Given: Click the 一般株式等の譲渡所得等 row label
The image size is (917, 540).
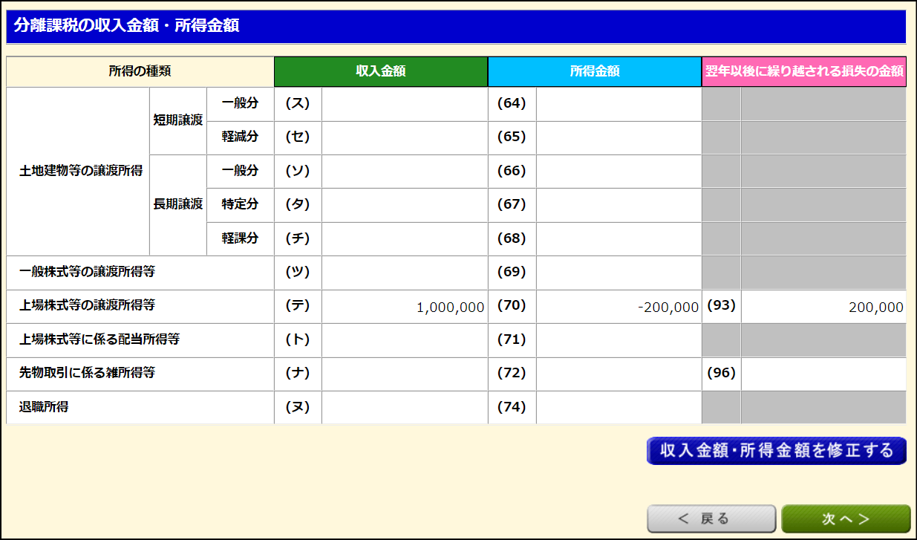Looking at the screenshot, I should pos(87,272).
